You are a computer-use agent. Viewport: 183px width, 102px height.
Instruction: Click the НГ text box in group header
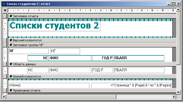[x=65, y=51]
